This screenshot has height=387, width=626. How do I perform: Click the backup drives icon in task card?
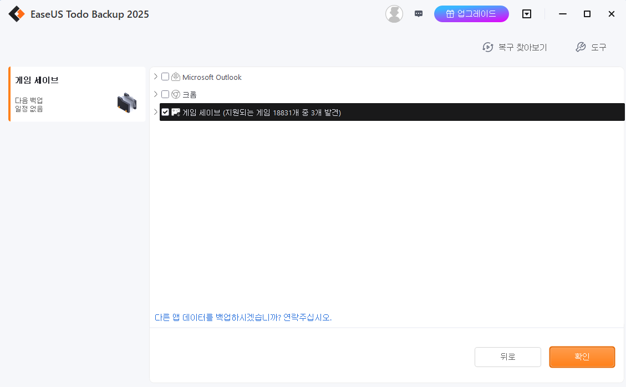click(127, 103)
